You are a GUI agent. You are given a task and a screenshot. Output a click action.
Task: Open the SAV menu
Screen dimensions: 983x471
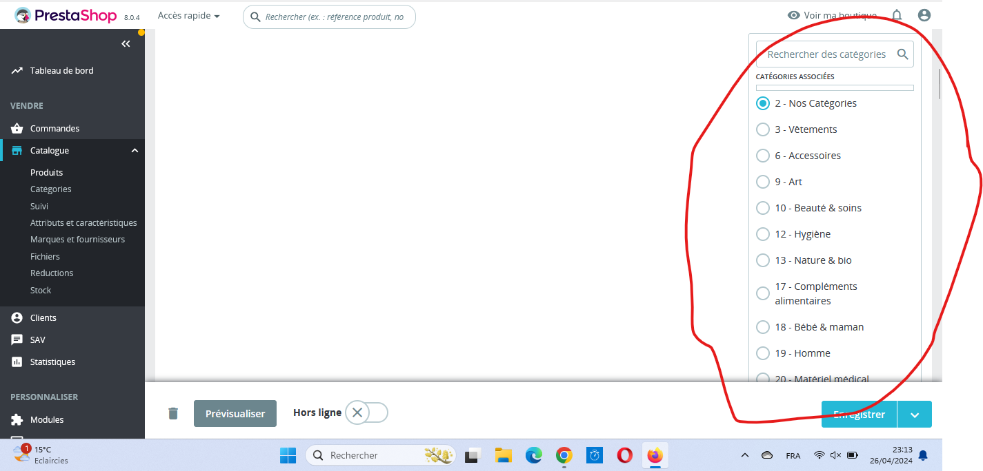coord(38,339)
